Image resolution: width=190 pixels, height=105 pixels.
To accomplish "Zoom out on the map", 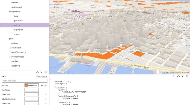I will click(x=184, y=44).
